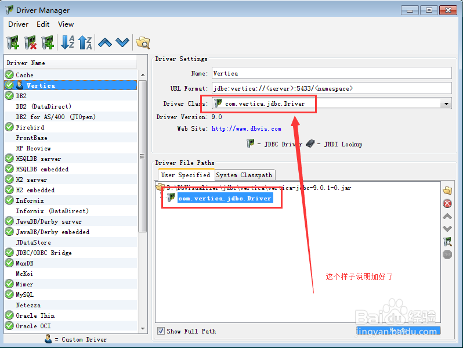The image size is (463, 348).
Task: Click the Driver Manager title bar icon
Action: [9, 10]
